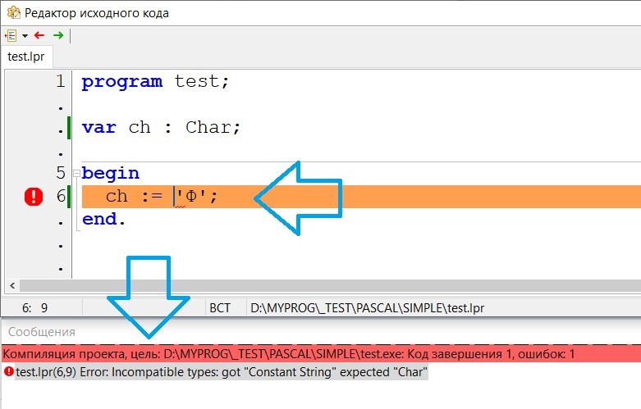
Task: Click the 'end.' keyword
Action: pos(104,219)
